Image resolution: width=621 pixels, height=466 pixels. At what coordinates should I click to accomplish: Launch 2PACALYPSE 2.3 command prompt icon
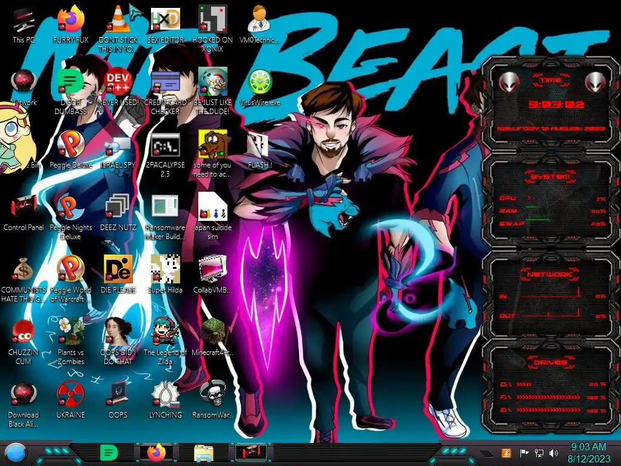pyautogui.click(x=165, y=144)
